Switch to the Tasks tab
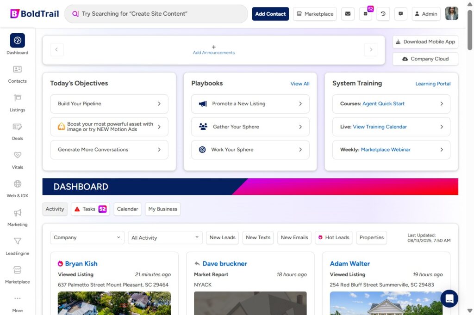The height and width of the screenshot is (315, 474). (89, 209)
